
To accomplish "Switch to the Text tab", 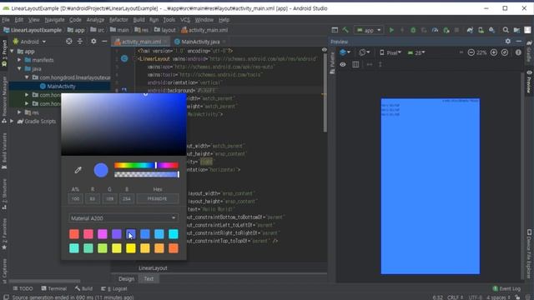I will tap(149, 279).
